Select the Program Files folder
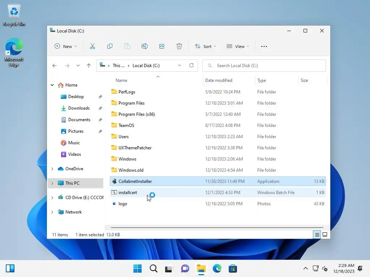This screenshot has height=277, width=370. click(x=218, y=103)
